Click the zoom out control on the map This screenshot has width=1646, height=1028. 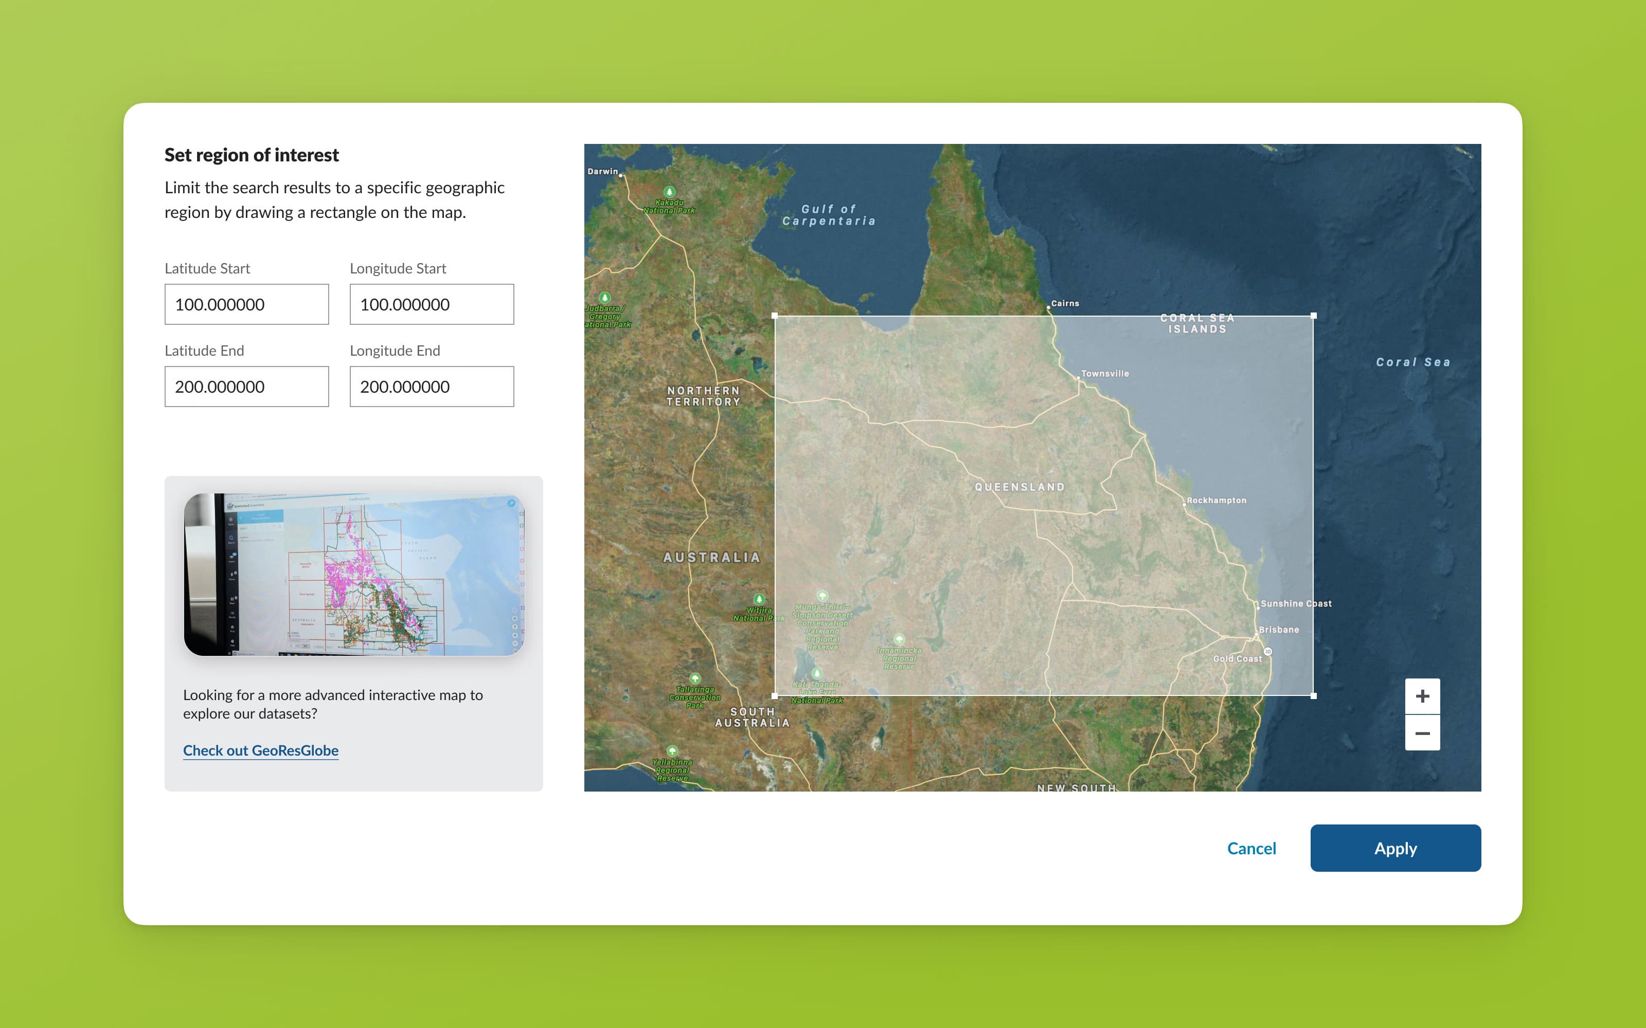[x=1422, y=732]
